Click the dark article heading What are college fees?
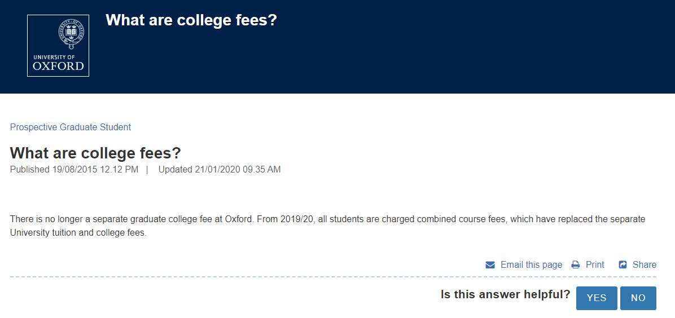675x318 pixels. [x=95, y=153]
